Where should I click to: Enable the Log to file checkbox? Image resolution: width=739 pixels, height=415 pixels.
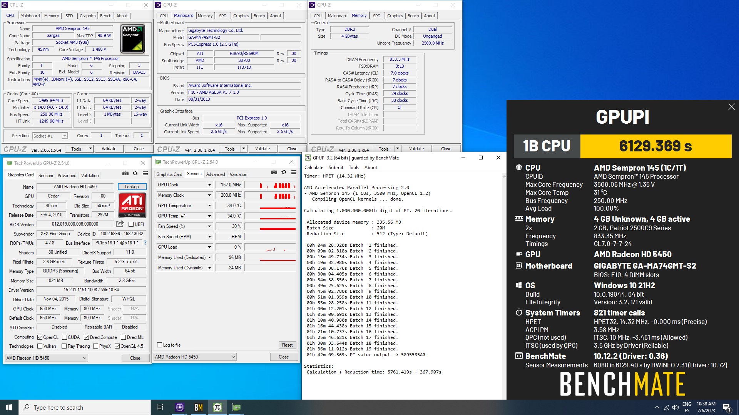160,345
